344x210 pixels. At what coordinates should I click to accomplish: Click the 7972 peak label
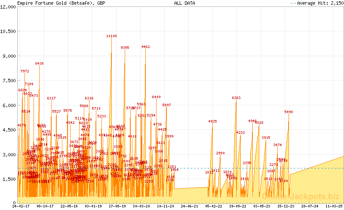coord(25,71)
